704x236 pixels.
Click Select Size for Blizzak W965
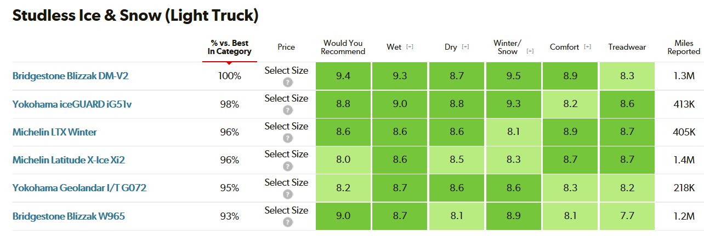pos(286,210)
